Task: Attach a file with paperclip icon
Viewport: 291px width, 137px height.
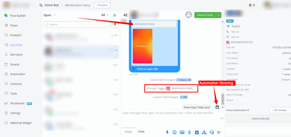Action: coord(189,132)
